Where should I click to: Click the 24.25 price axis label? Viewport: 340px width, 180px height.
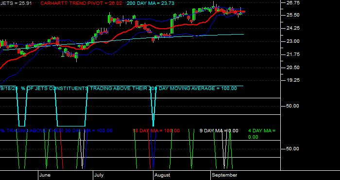293,28
